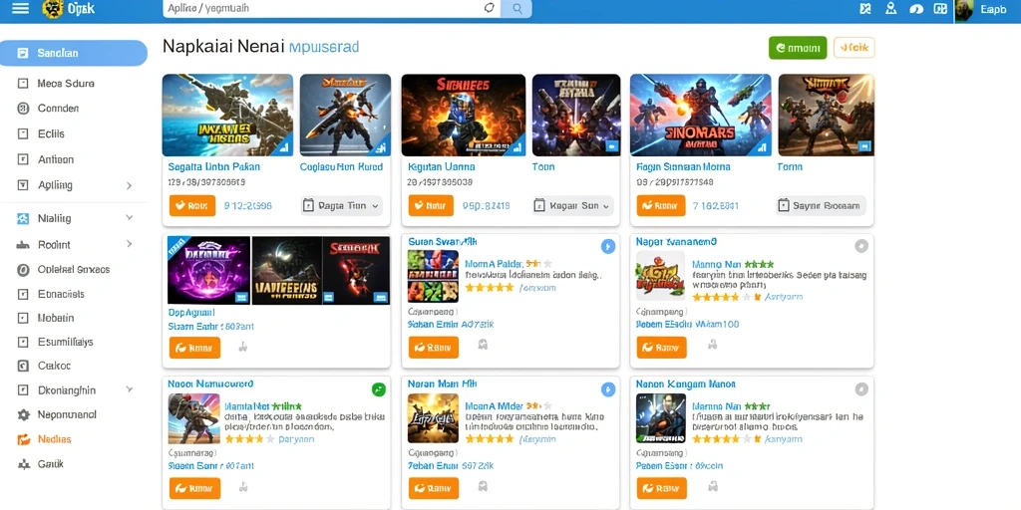This screenshot has width=1021, height=510.
Task: Expand the Aplling sidebar item chevron
Action: coord(129,186)
